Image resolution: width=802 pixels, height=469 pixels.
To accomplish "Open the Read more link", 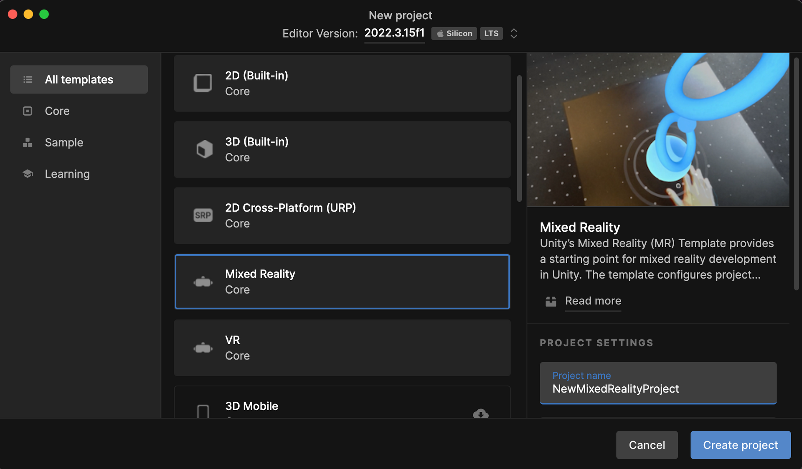I will pos(593,301).
